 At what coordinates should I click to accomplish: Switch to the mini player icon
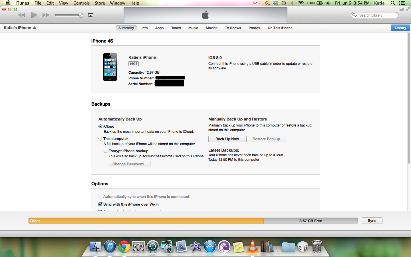coord(402,9)
